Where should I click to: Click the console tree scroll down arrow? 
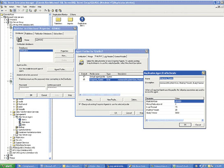[50, 158]
